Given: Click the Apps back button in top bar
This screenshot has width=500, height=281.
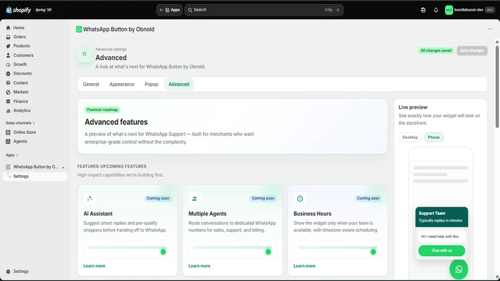Looking at the screenshot, I should pos(169,10).
